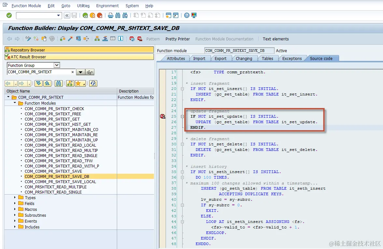383x249 pixels.
Task: Collapse the code block at line 20
Action: tap(183, 89)
